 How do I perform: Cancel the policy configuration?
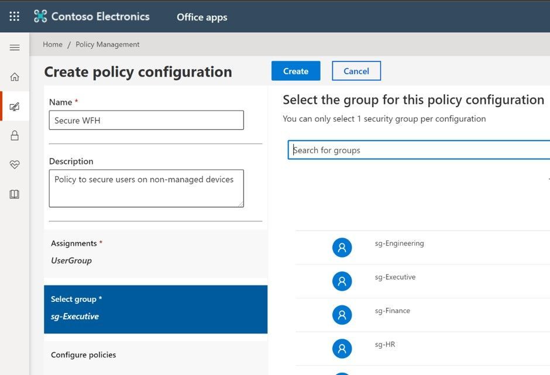[x=356, y=71]
